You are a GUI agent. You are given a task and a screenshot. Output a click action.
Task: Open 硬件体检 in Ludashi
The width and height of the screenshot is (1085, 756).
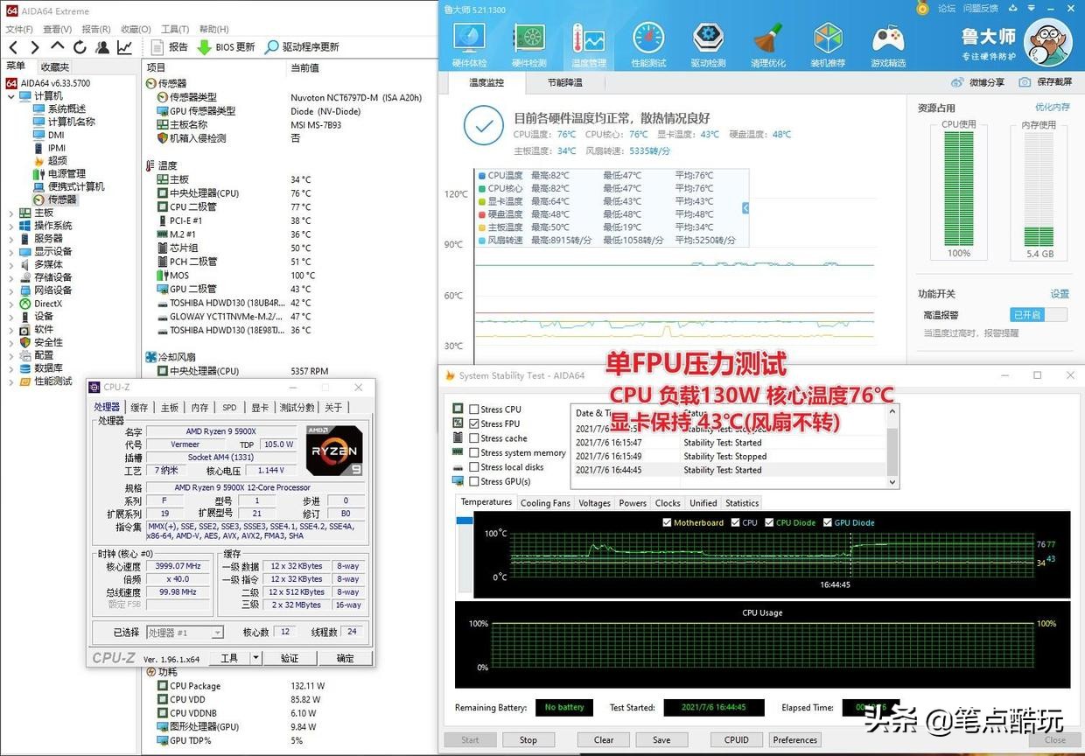coord(469,44)
